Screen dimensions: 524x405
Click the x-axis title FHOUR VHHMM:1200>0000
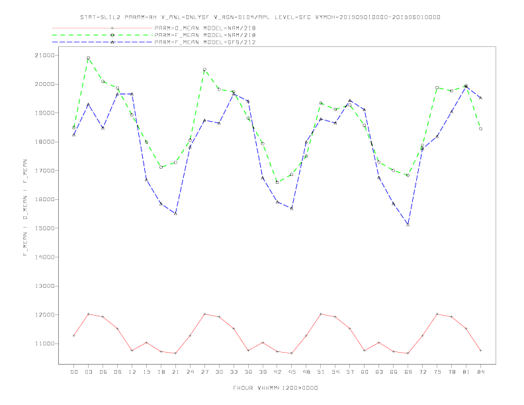(x=275, y=388)
